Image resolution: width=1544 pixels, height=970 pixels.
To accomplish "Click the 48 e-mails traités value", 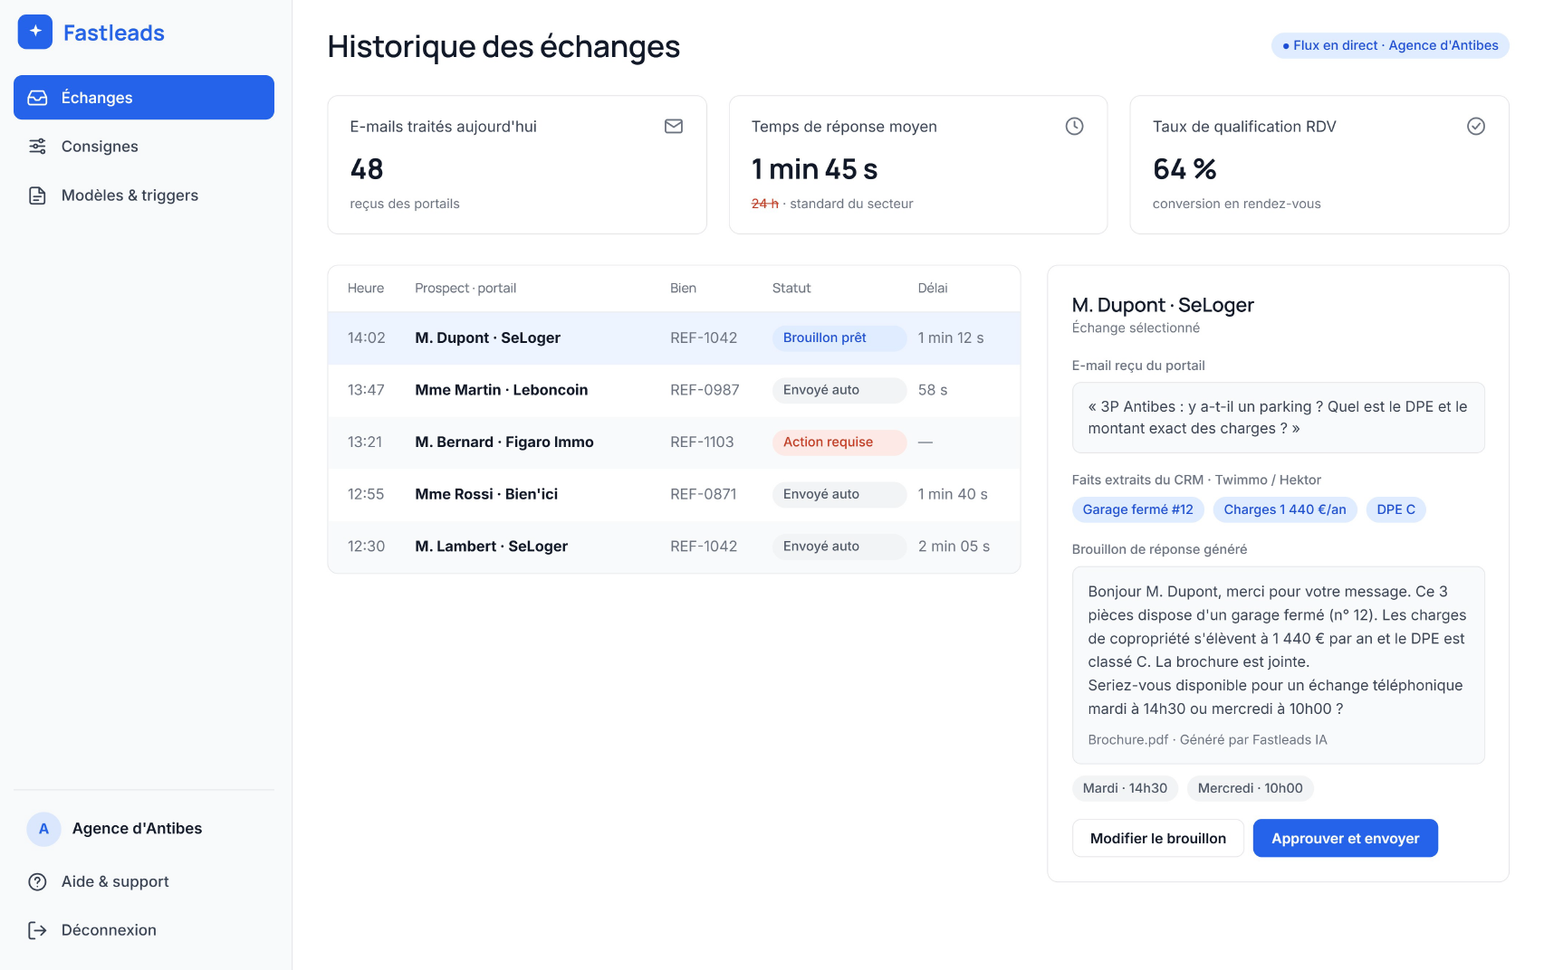I will click(367, 169).
